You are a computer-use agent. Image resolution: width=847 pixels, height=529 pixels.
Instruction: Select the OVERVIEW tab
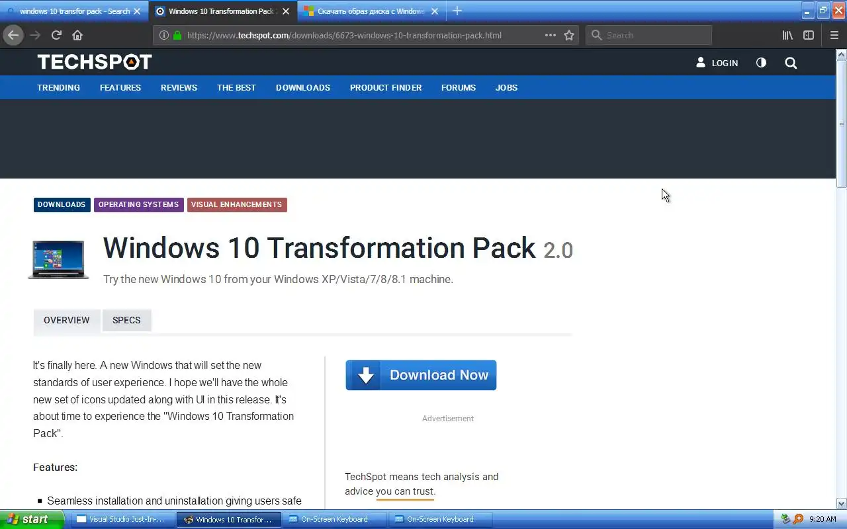[x=67, y=320]
